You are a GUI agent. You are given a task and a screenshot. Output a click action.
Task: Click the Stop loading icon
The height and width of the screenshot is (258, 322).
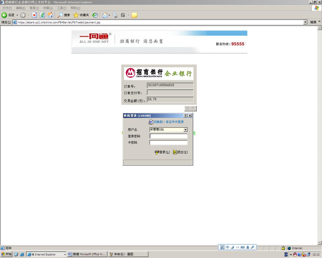pyautogui.click(x=34, y=15)
